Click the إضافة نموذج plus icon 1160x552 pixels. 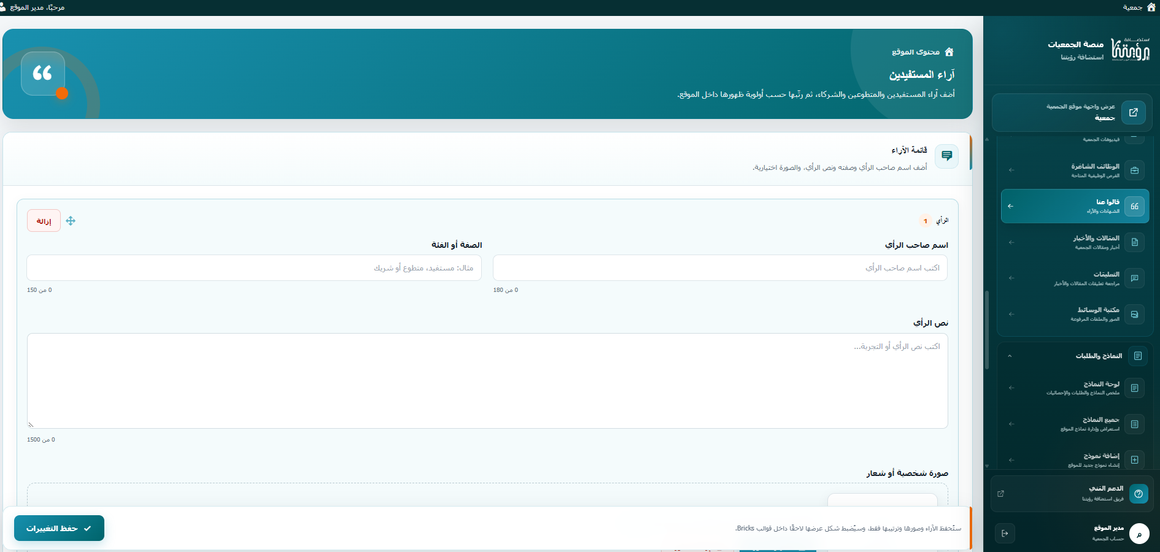[x=1134, y=459]
